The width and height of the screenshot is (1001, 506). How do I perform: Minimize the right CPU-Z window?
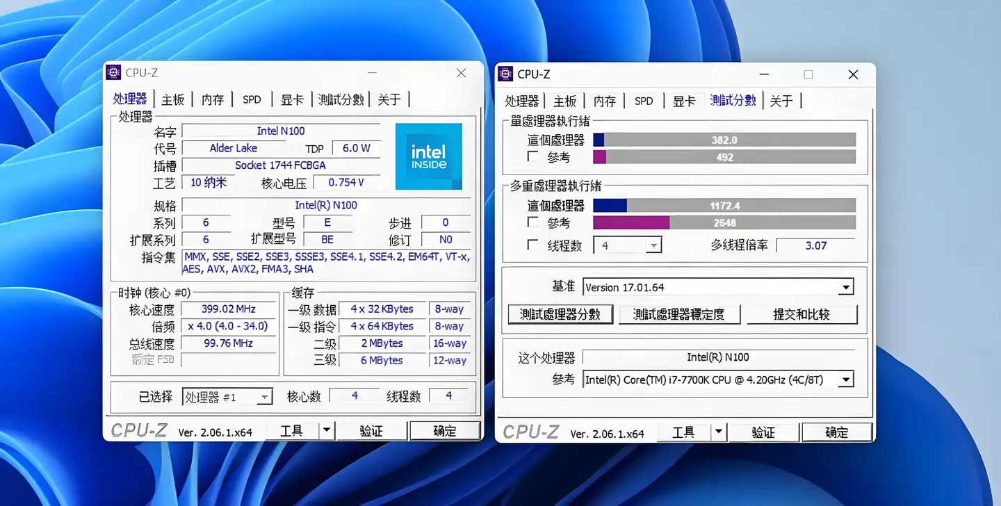pyautogui.click(x=765, y=74)
